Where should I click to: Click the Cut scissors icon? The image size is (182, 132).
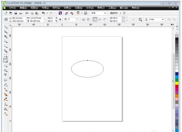pyautogui.click(x=27, y=13)
